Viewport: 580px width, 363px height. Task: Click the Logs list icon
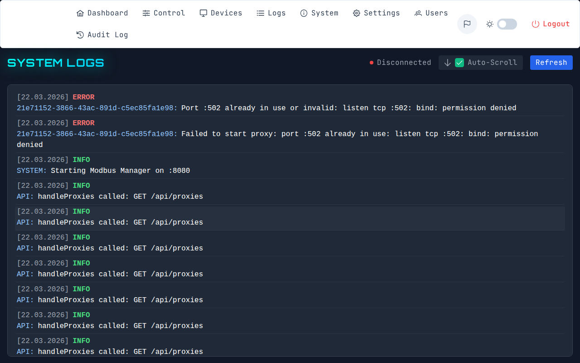(x=261, y=13)
